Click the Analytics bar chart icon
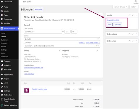The height and width of the screenshot is (109, 139). 2,65
